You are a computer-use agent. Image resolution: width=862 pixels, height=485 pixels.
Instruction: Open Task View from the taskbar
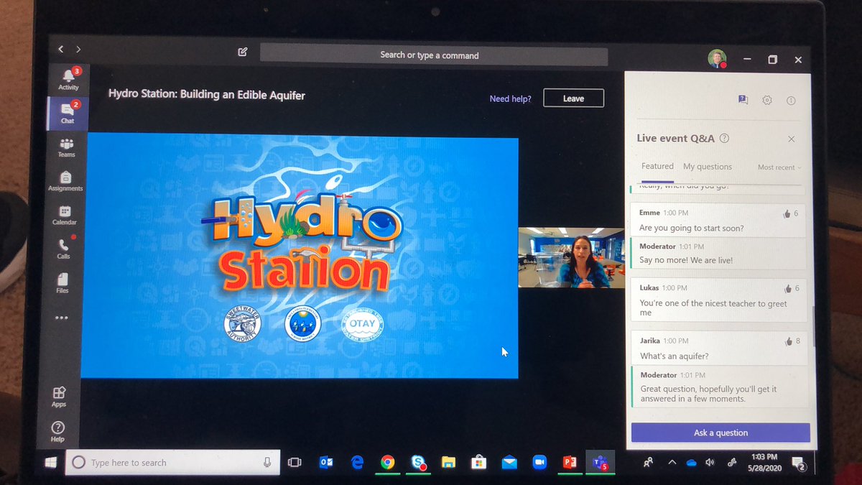pyautogui.click(x=295, y=463)
